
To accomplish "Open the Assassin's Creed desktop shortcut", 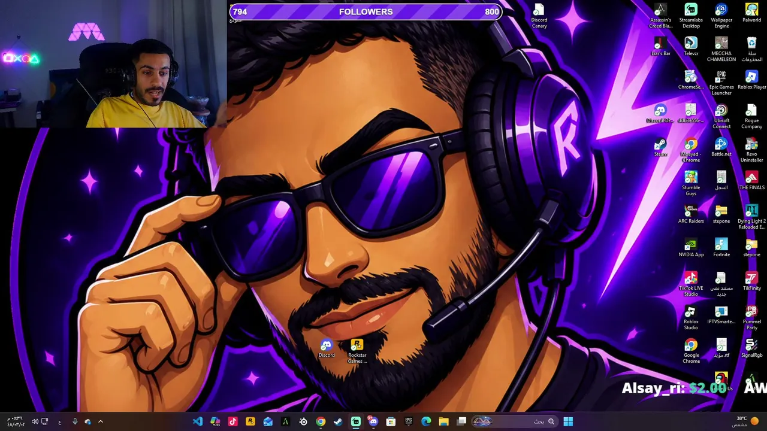I will [x=660, y=16].
